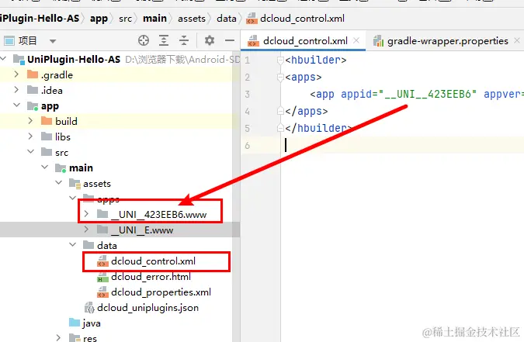Click the app breadcrumb
524x342 pixels.
(99, 19)
